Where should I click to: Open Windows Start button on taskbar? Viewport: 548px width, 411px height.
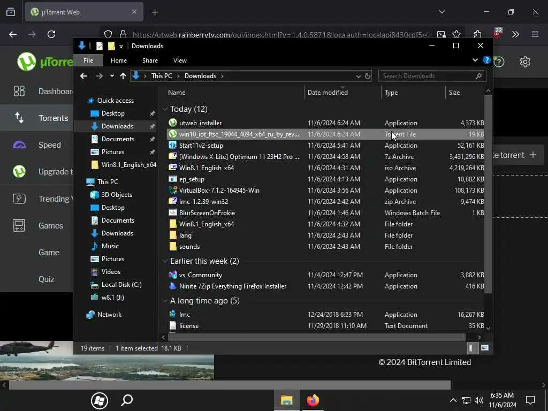pos(99,400)
